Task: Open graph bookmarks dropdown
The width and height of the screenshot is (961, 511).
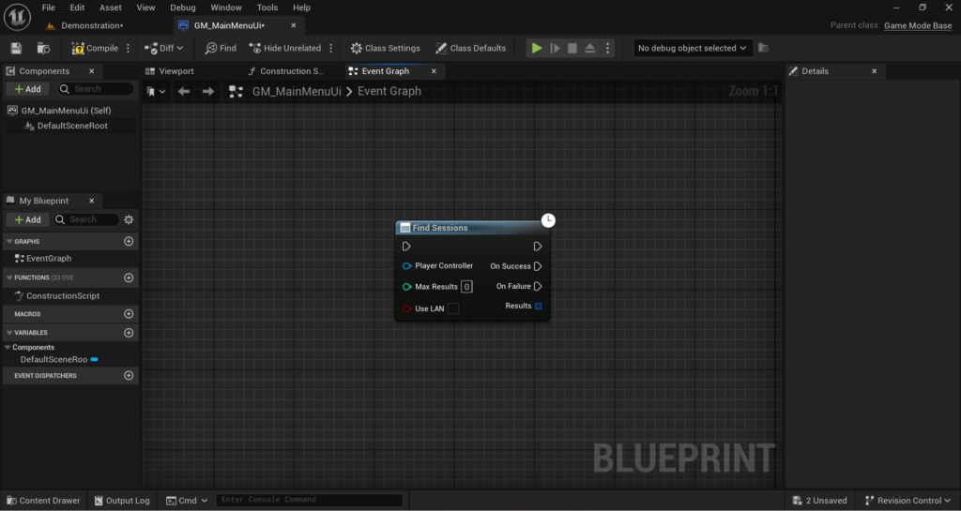Action: coord(156,92)
